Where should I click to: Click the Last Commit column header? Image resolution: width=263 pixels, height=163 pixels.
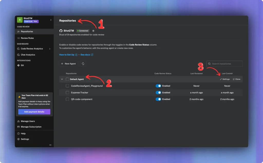pos(227,74)
